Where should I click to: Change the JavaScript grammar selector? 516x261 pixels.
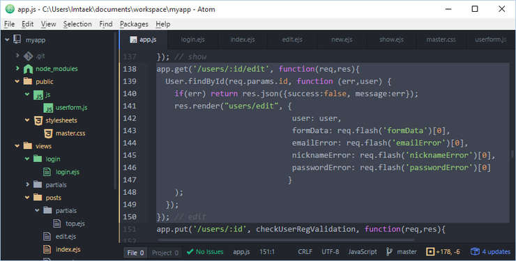[x=363, y=252]
